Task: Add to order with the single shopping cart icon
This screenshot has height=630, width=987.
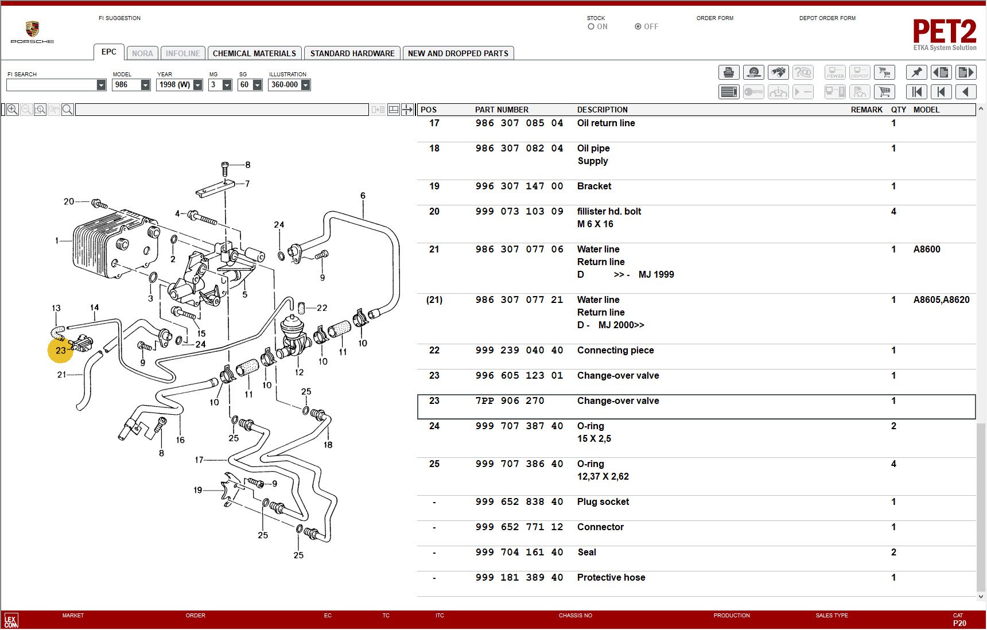Action: click(x=884, y=92)
